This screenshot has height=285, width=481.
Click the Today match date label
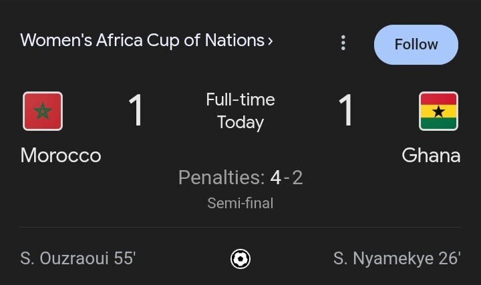click(x=240, y=123)
